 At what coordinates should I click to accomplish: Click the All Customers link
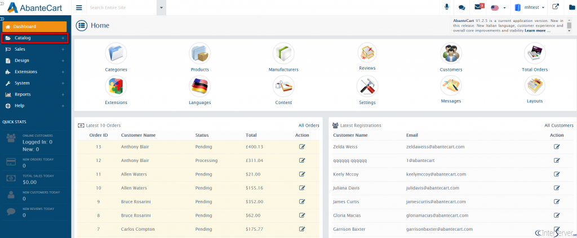[558, 125]
